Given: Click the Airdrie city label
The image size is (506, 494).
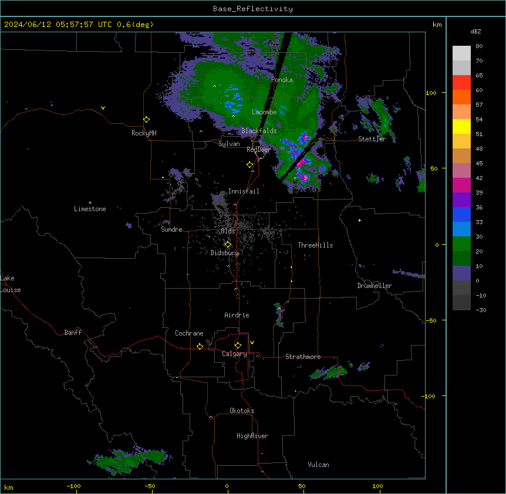Looking at the screenshot, I should click(237, 315).
